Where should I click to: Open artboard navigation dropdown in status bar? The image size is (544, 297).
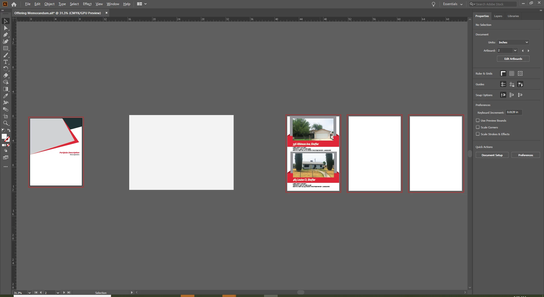pyautogui.click(x=58, y=293)
